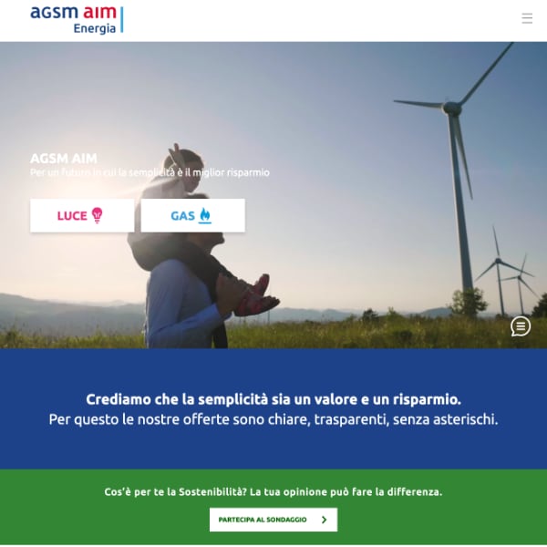Click the hero tagline about semplicità
This screenshot has width=547, height=547.
pos(150,172)
